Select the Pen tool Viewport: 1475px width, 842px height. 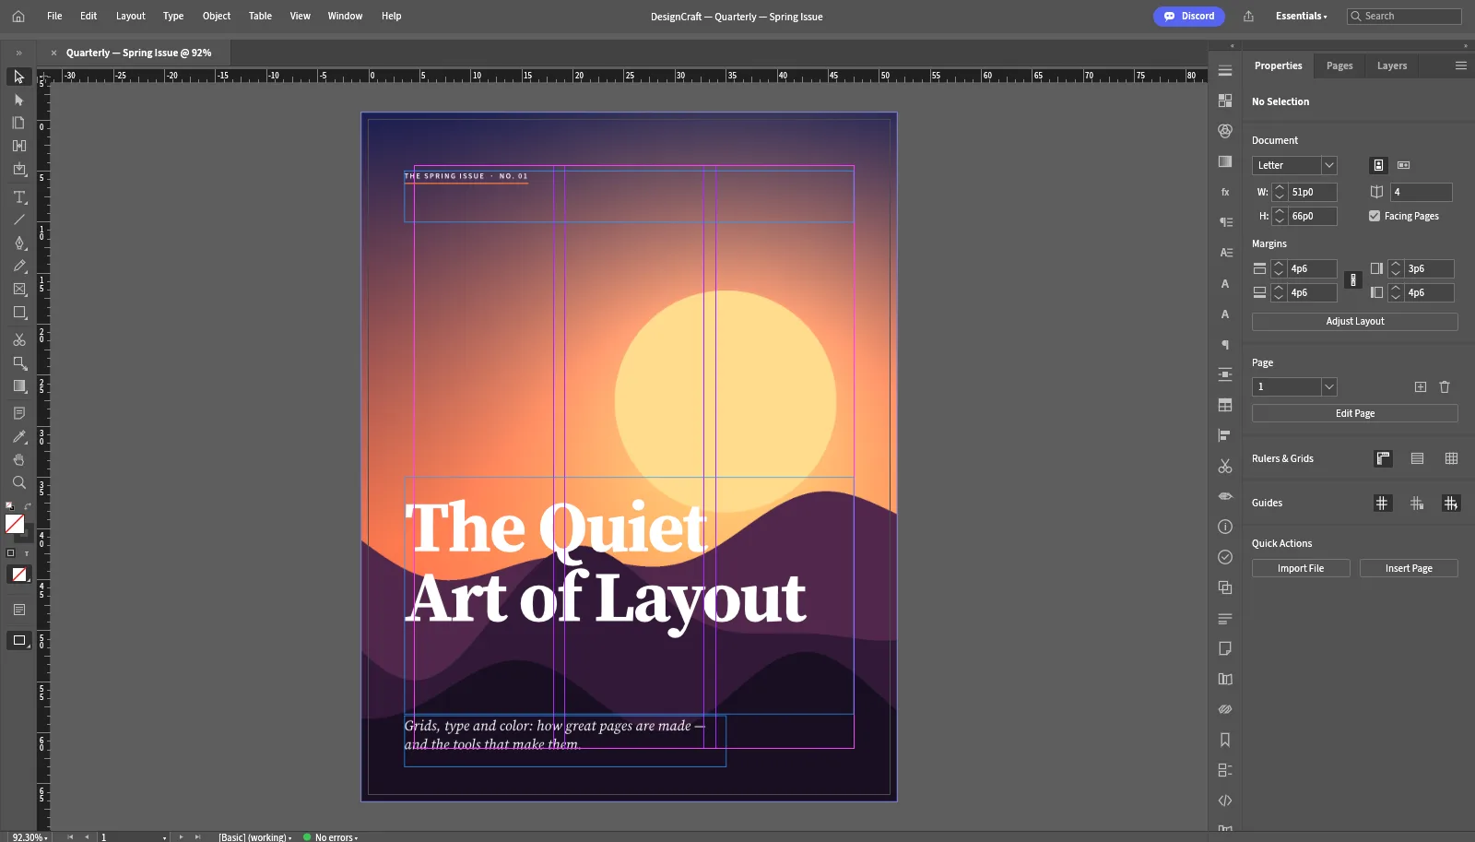point(19,243)
